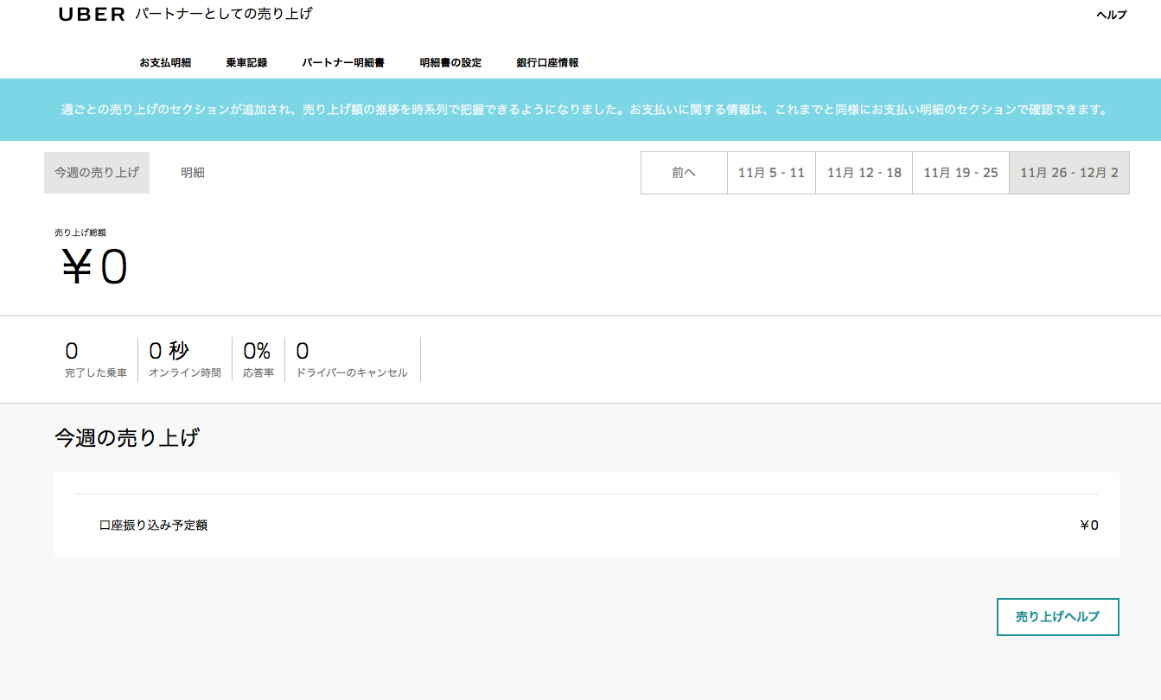Switch to the 今週の売り上げ tab
Screen dimensions: 1161x700
coord(97,173)
